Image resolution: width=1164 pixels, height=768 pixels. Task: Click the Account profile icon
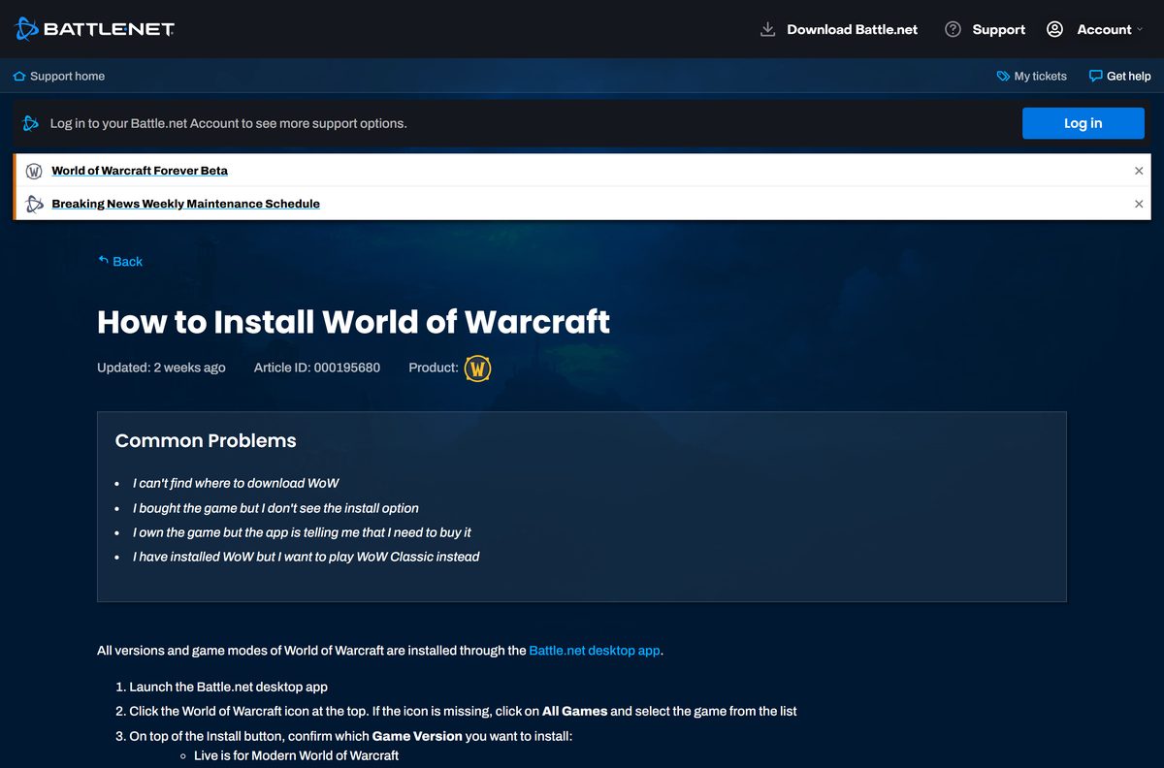pos(1054,29)
